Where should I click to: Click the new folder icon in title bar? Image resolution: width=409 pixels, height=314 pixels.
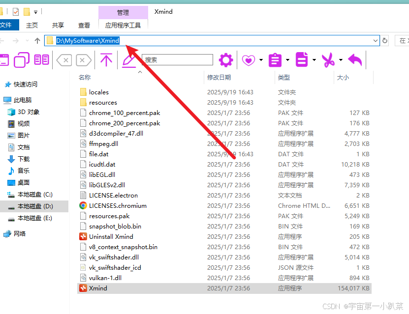(27, 12)
